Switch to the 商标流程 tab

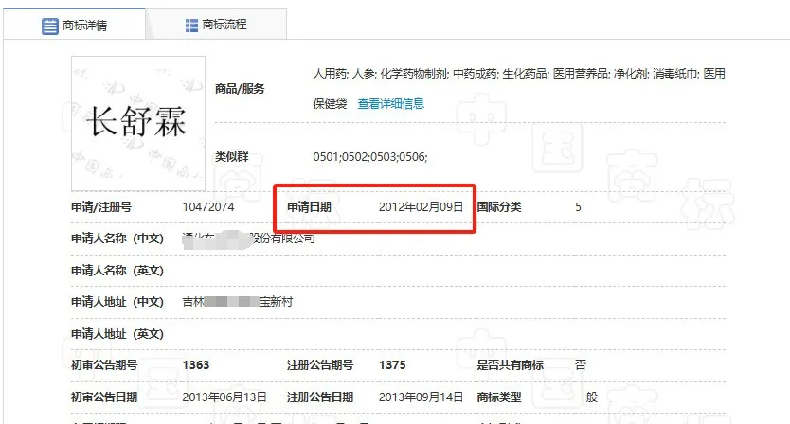[x=216, y=25]
